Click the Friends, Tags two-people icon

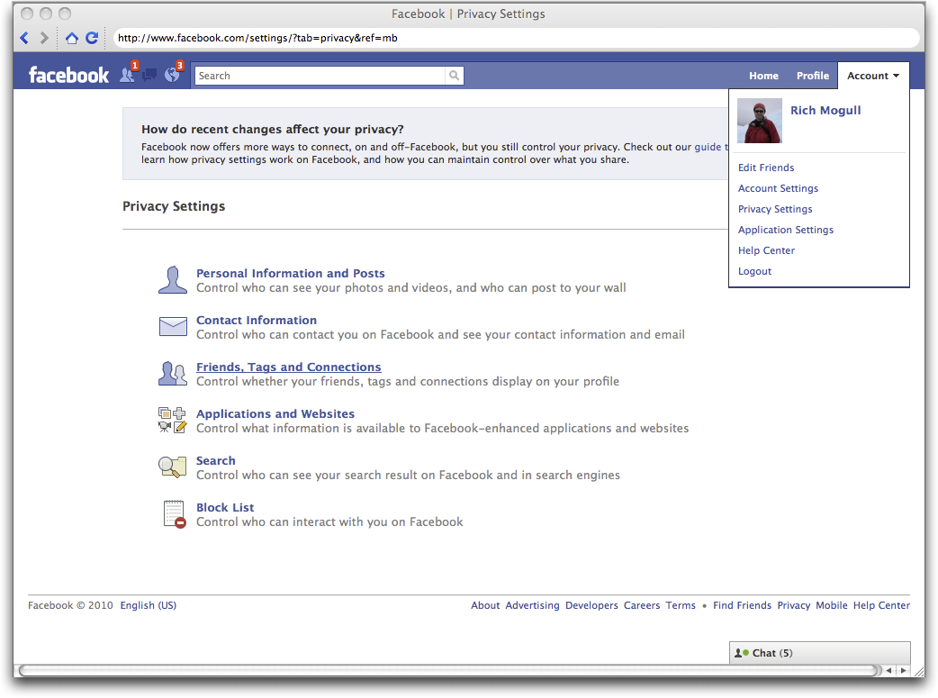click(x=173, y=374)
